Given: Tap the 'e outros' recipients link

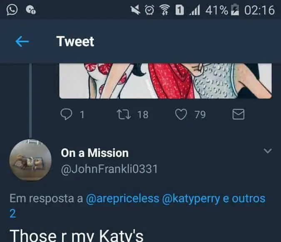Looking at the screenshot, I should pos(244,199).
